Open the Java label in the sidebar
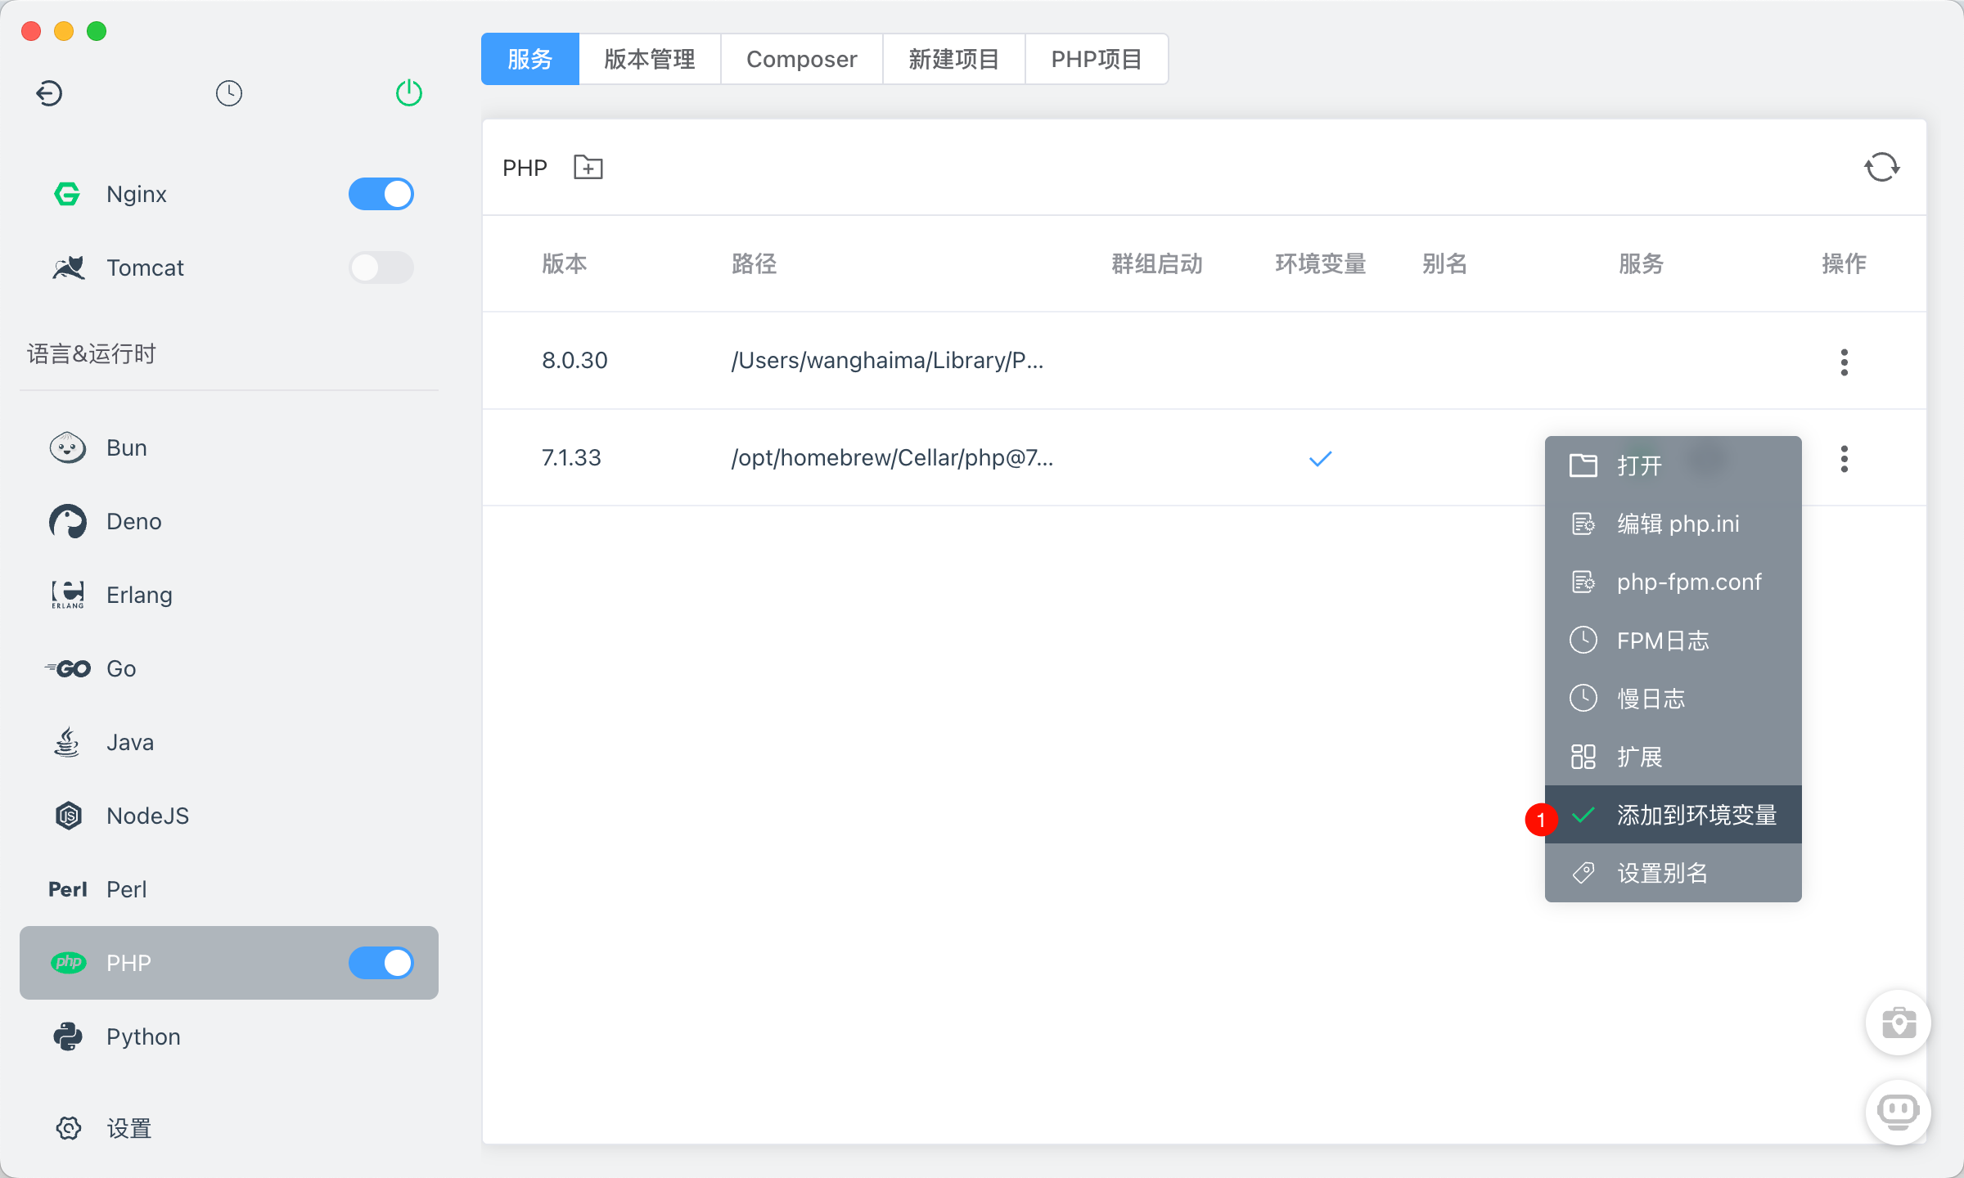 [x=130, y=742]
